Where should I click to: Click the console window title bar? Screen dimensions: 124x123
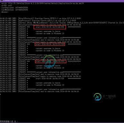pyautogui.click(x=62, y=1)
